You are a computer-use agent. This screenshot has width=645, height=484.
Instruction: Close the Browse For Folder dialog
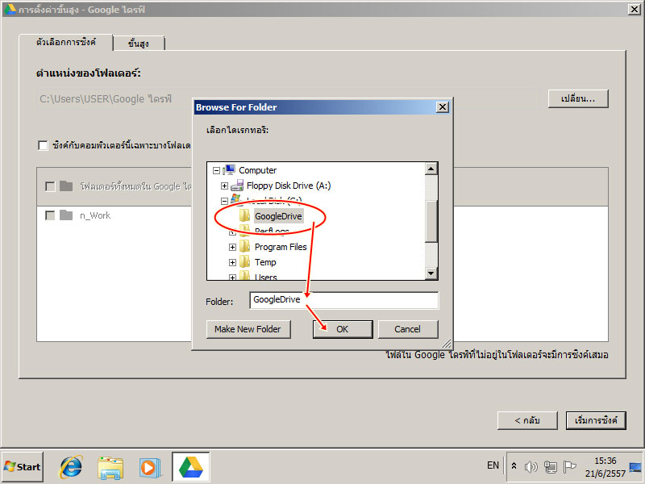coord(442,107)
